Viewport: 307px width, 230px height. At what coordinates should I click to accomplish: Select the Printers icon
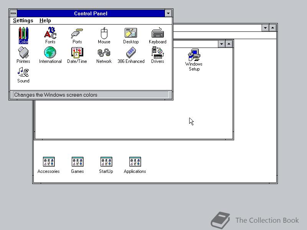(x=23, y=55)
